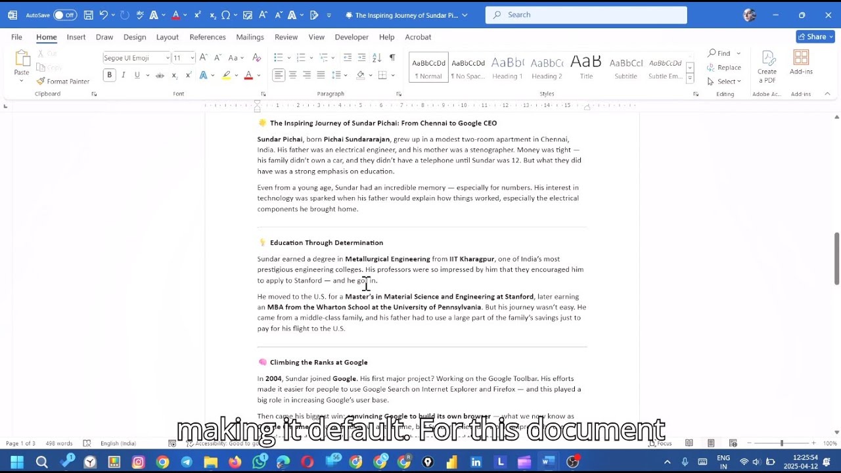Open Windows Start menu
Viewport: 841px width, 473px height.
17,462
